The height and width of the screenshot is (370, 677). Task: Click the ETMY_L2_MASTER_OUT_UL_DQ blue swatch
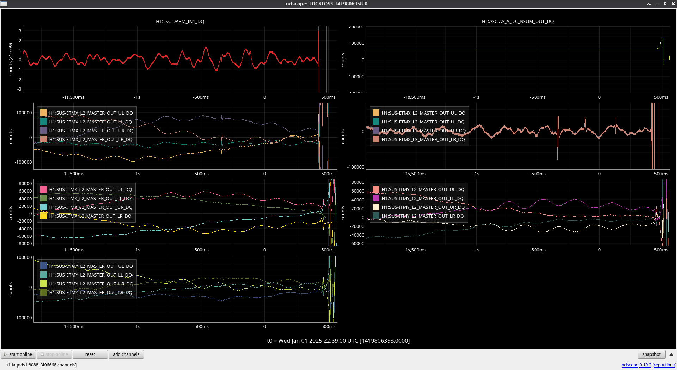coord(43,266)
